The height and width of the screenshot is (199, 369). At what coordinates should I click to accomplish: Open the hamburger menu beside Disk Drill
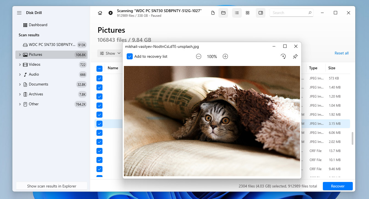point(19,13)
